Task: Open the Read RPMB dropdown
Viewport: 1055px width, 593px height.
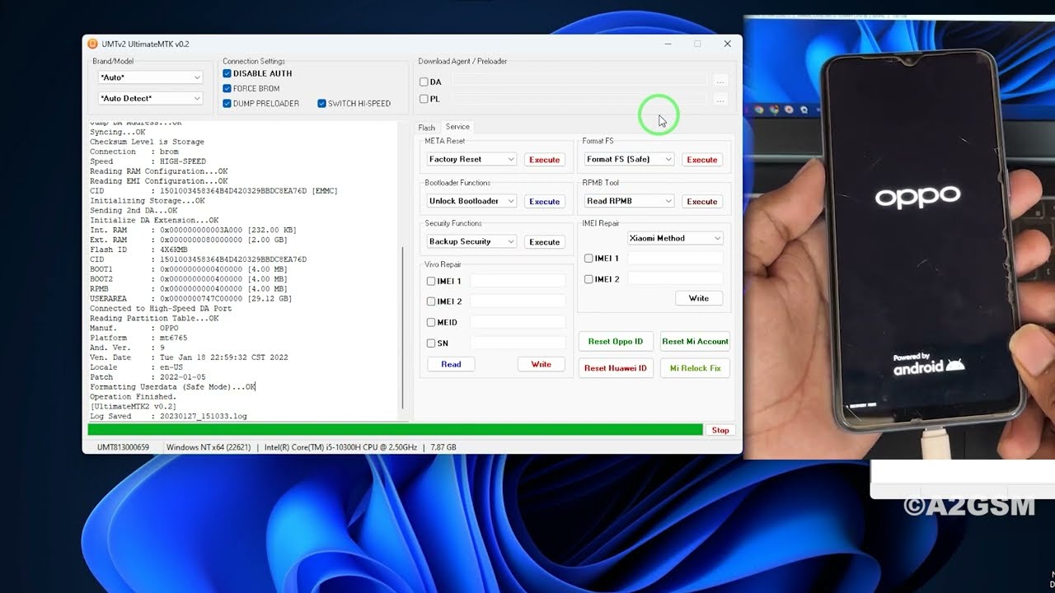Action: tap(629, 201)
